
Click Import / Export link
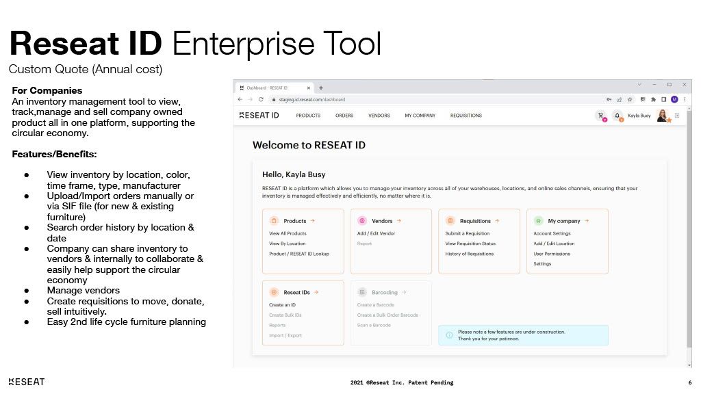tap(285, 335)
